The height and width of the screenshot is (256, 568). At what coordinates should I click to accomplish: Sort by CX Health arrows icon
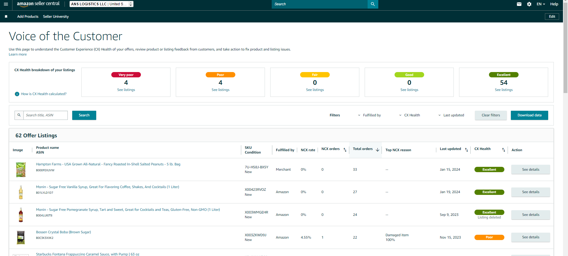[503, 150]
